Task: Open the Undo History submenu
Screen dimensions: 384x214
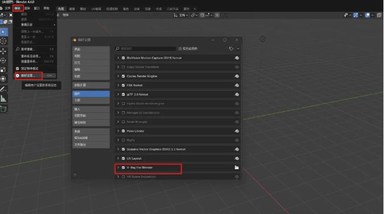Action: pyautogui.click(x=35, y=24)
